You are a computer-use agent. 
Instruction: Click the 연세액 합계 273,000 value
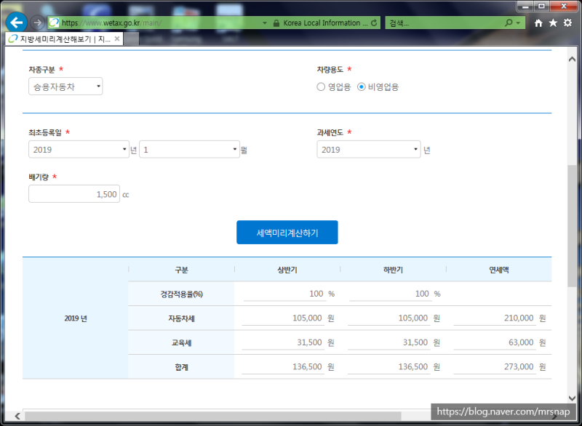click(519, 366)
